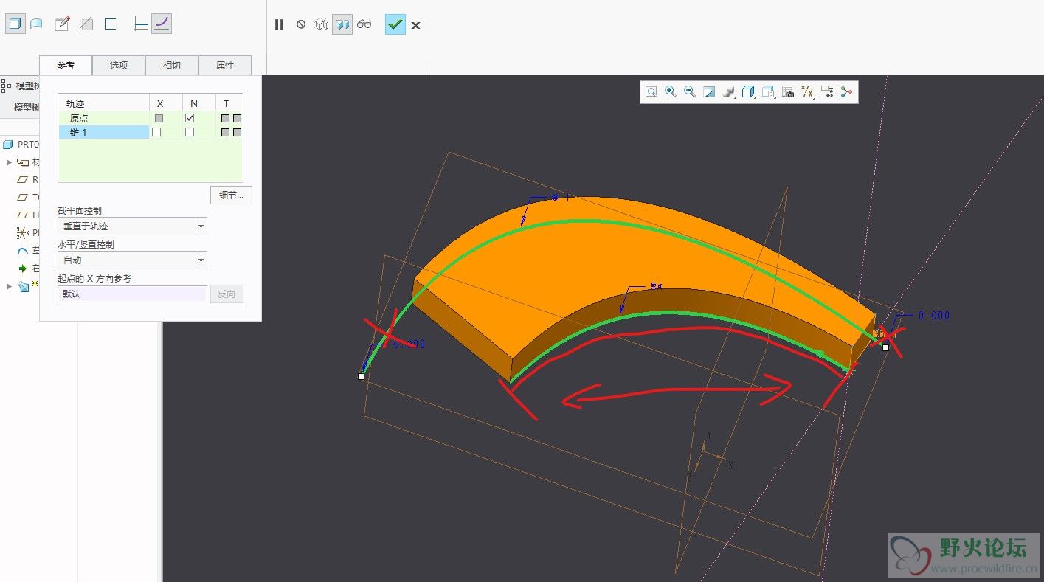Toggle the N checkbox for 链 1
The image size is (1044, 582).
coord(190,132)
